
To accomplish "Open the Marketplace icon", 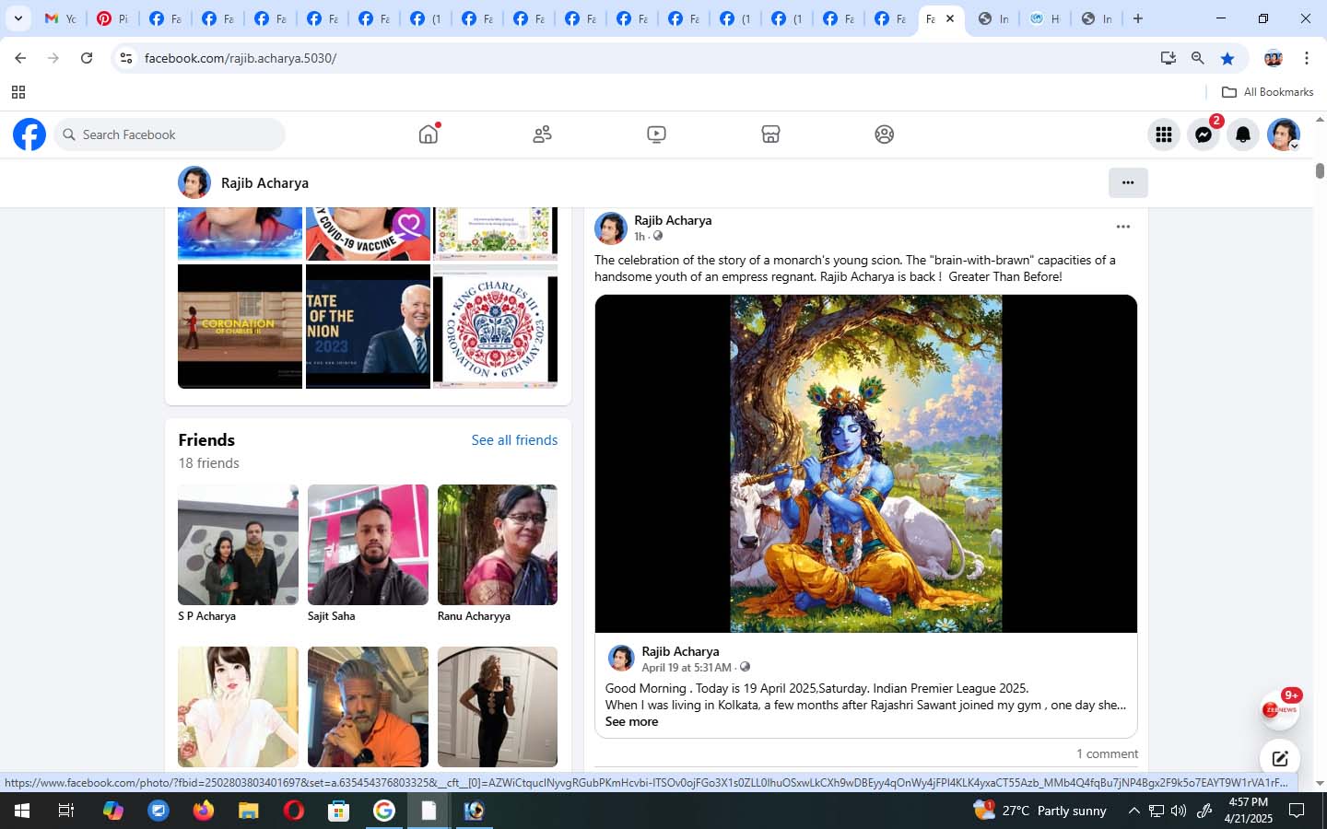I will (770, 134).
